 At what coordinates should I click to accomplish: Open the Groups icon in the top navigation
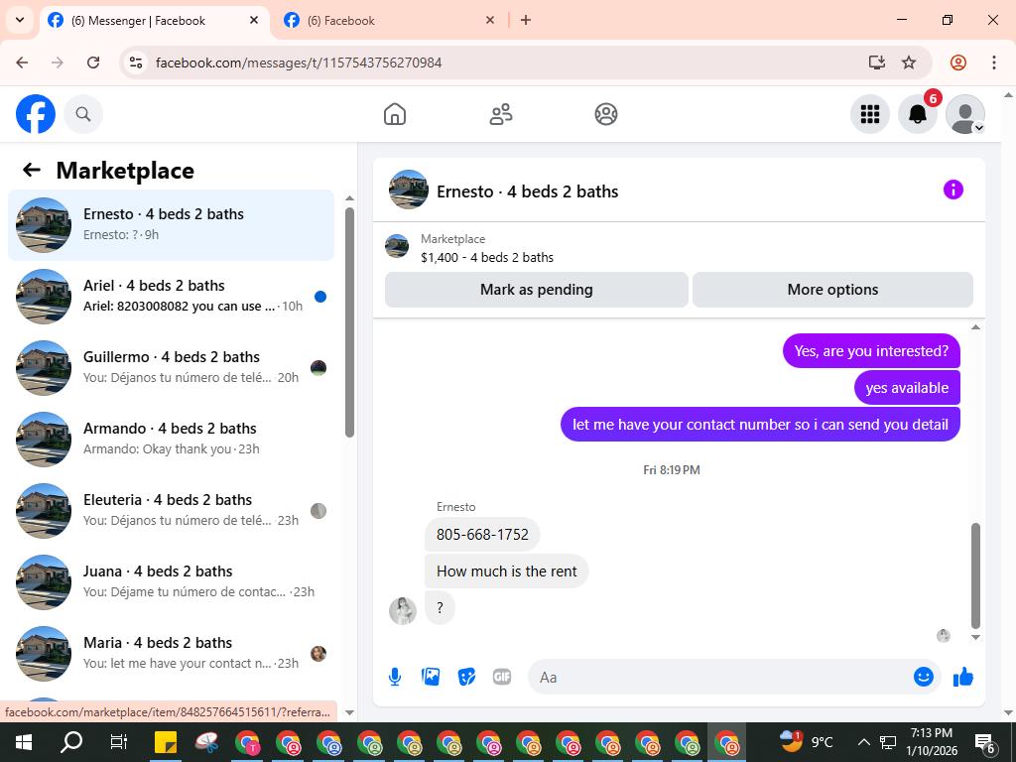(x=606, y=114)
